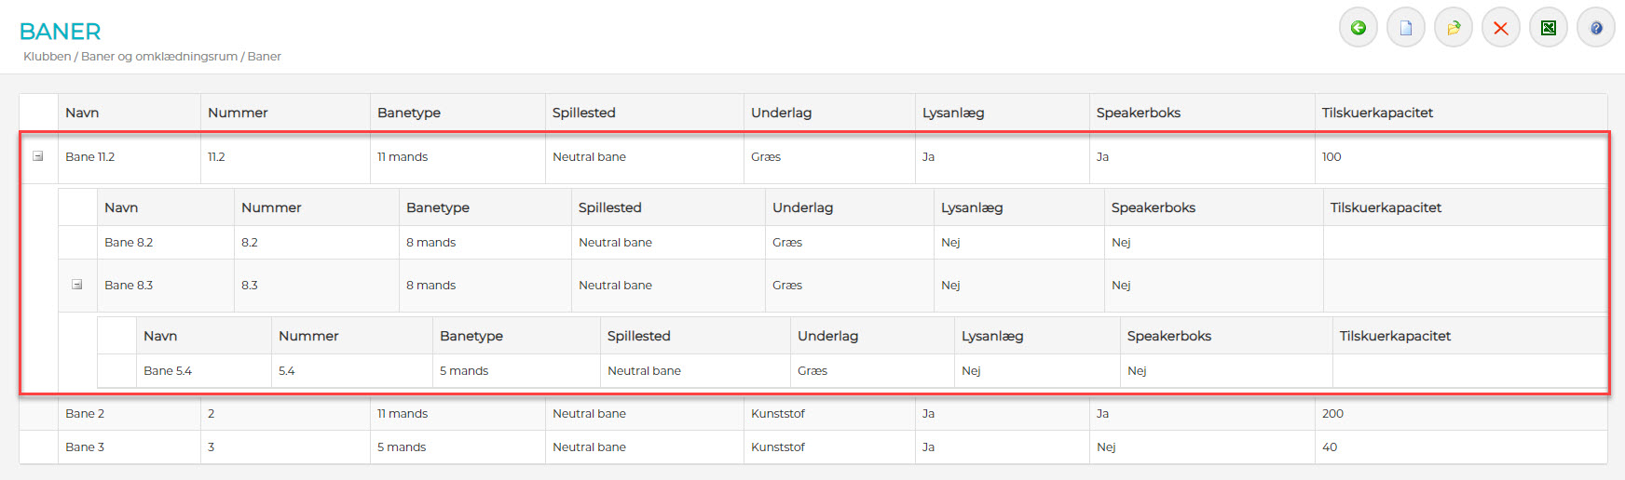Screen dimensions: 1625x480
Task: Collapse the Bane 8.3 sub-row
Action: [77, 285]
